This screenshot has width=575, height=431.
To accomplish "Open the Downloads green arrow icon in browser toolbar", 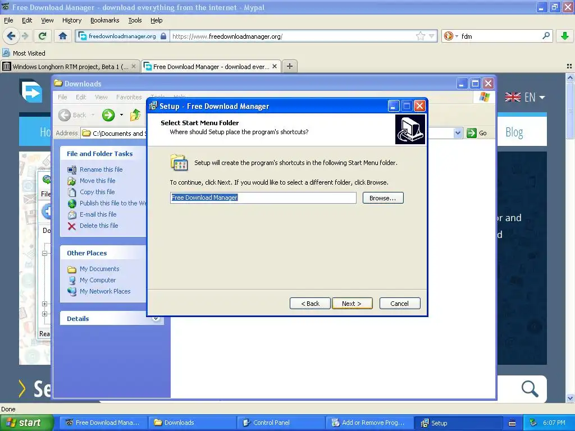I will point(564,36).
